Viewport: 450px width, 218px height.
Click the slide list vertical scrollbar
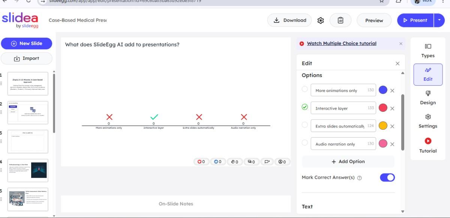coord(54,103)
